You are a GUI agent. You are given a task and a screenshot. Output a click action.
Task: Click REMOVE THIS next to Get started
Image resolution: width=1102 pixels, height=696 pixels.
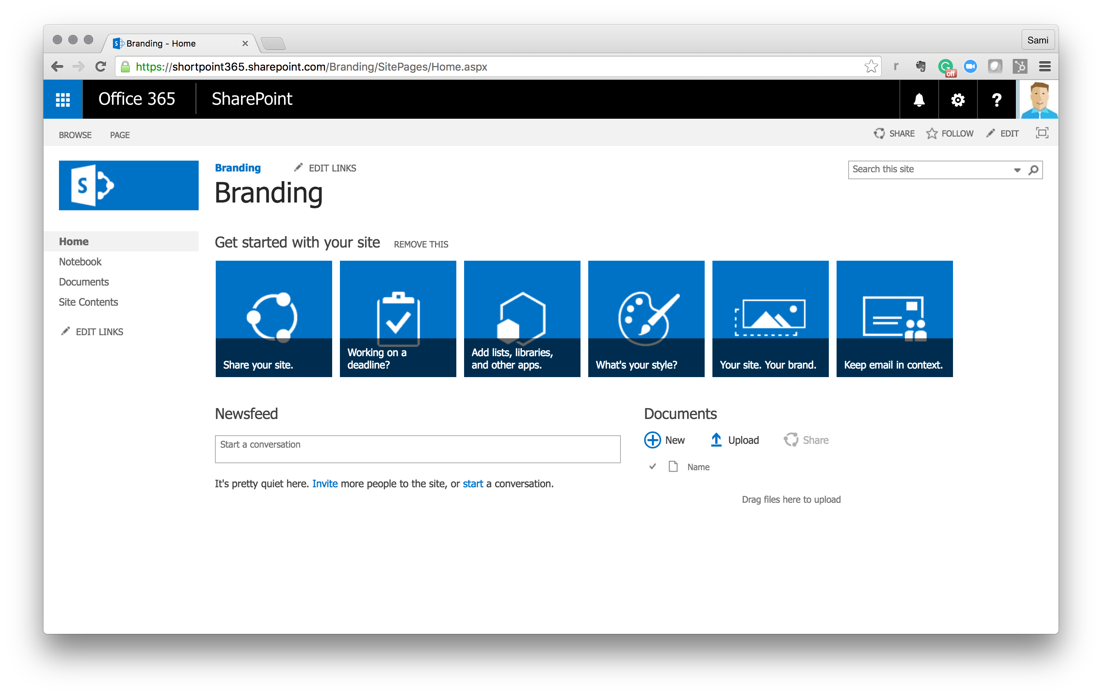[421, 244]
